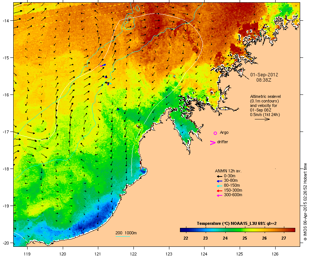310x257 pixels.
Task: Click the Altimetric sealevel text
Action: point(265,96)
